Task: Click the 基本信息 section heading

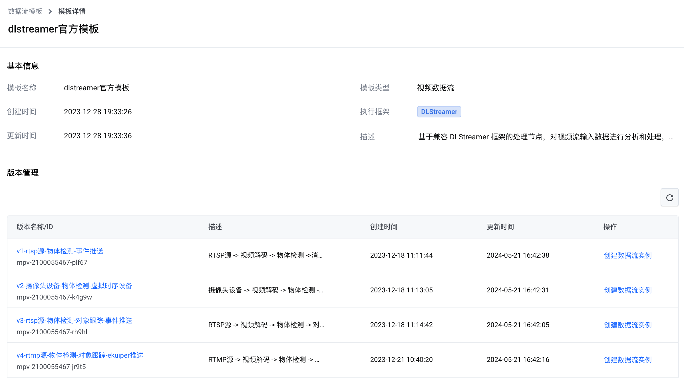Action: coord(23,66)
